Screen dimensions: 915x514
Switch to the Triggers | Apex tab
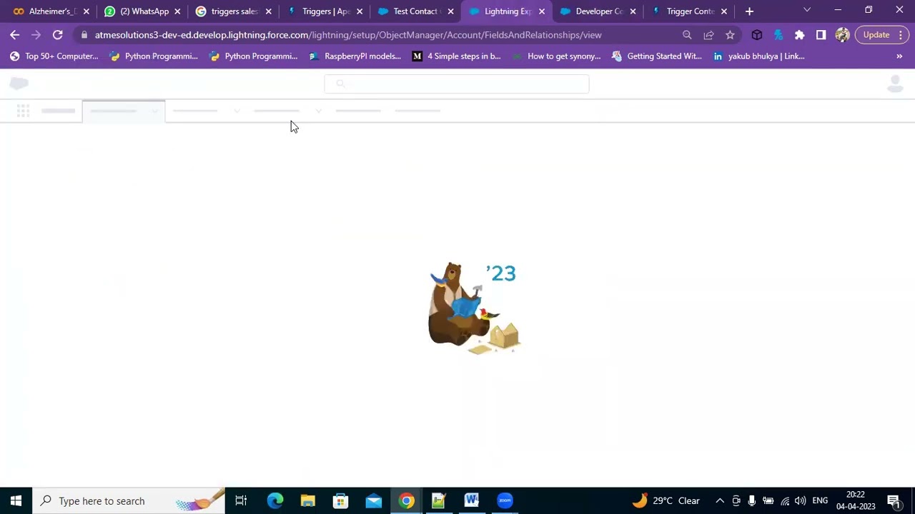point(326,11)
